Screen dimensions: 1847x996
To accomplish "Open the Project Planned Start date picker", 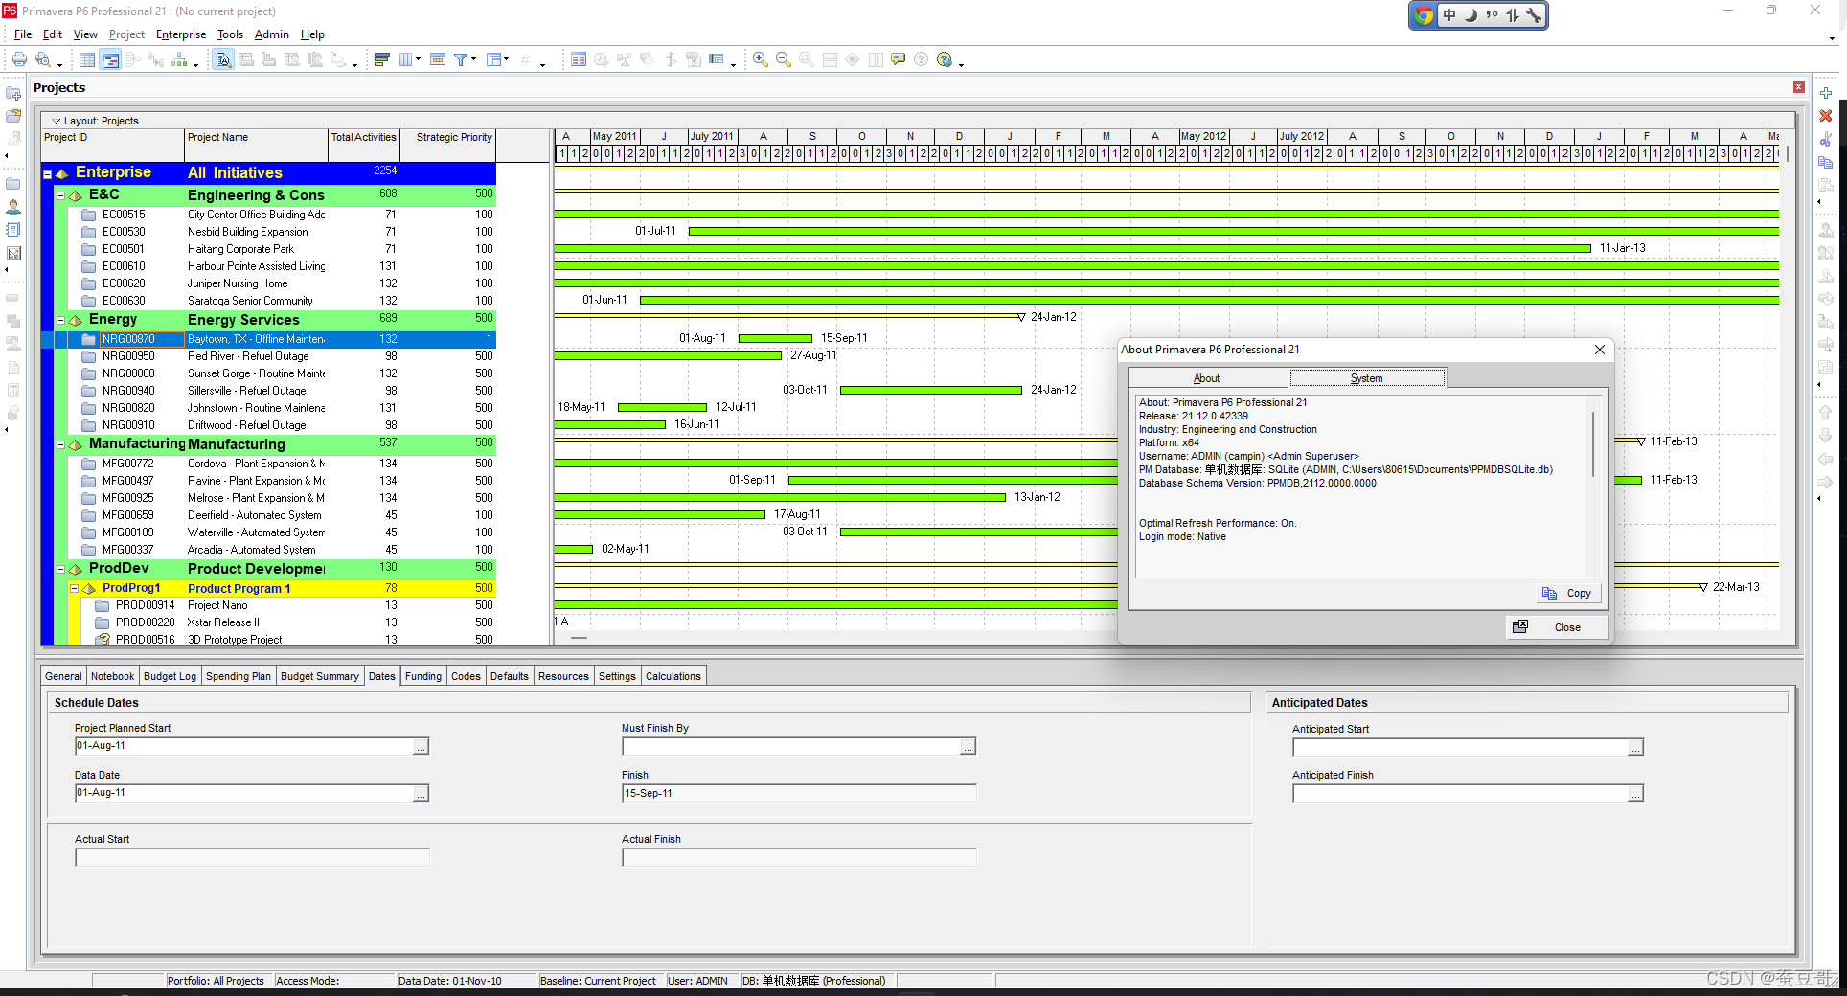I will tap(420, 746).
